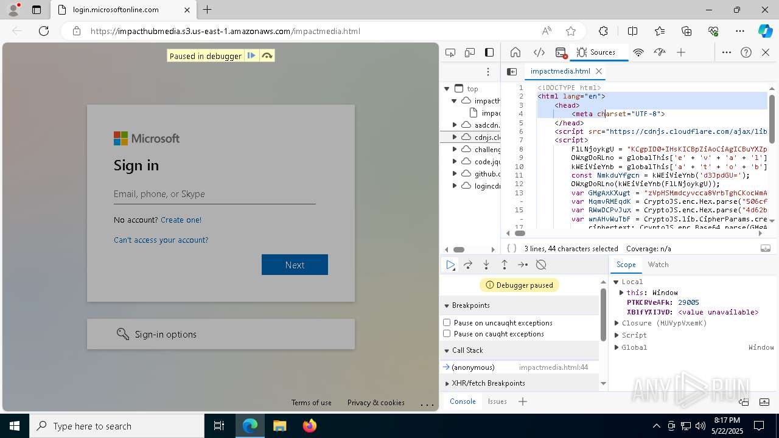
Task: Click the Step debugger icon
Action: coord(523,265)
